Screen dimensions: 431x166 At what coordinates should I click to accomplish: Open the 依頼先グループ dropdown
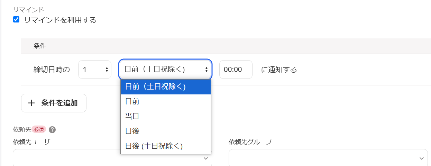coord(328,158)
